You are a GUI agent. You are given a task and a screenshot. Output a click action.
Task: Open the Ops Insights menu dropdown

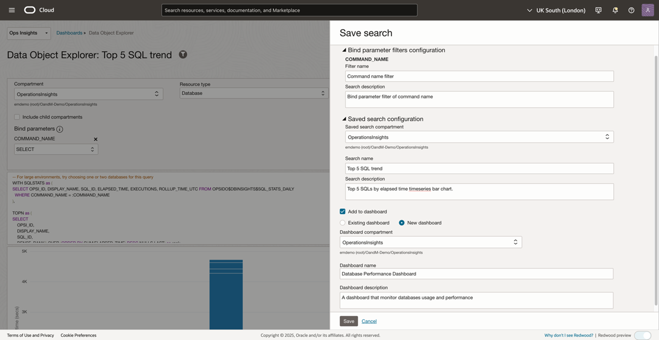[x=29, y=33]
